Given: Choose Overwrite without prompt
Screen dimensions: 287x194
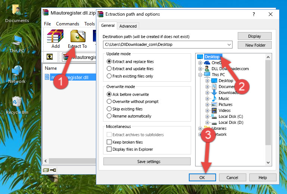Looking at the screenshot, I should pos(109,101).
